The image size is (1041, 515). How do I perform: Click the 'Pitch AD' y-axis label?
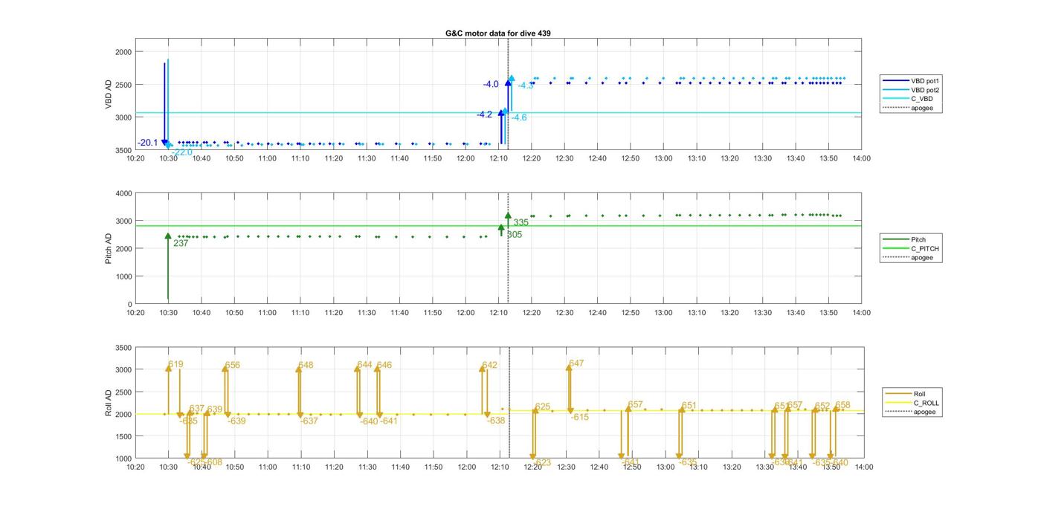tap(109, 248)
